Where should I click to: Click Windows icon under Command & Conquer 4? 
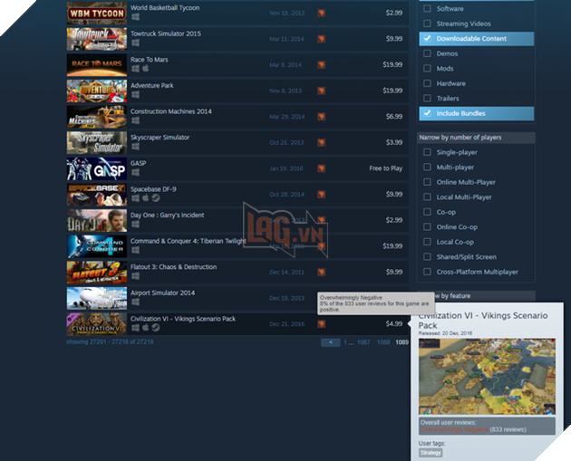point(135,250)
